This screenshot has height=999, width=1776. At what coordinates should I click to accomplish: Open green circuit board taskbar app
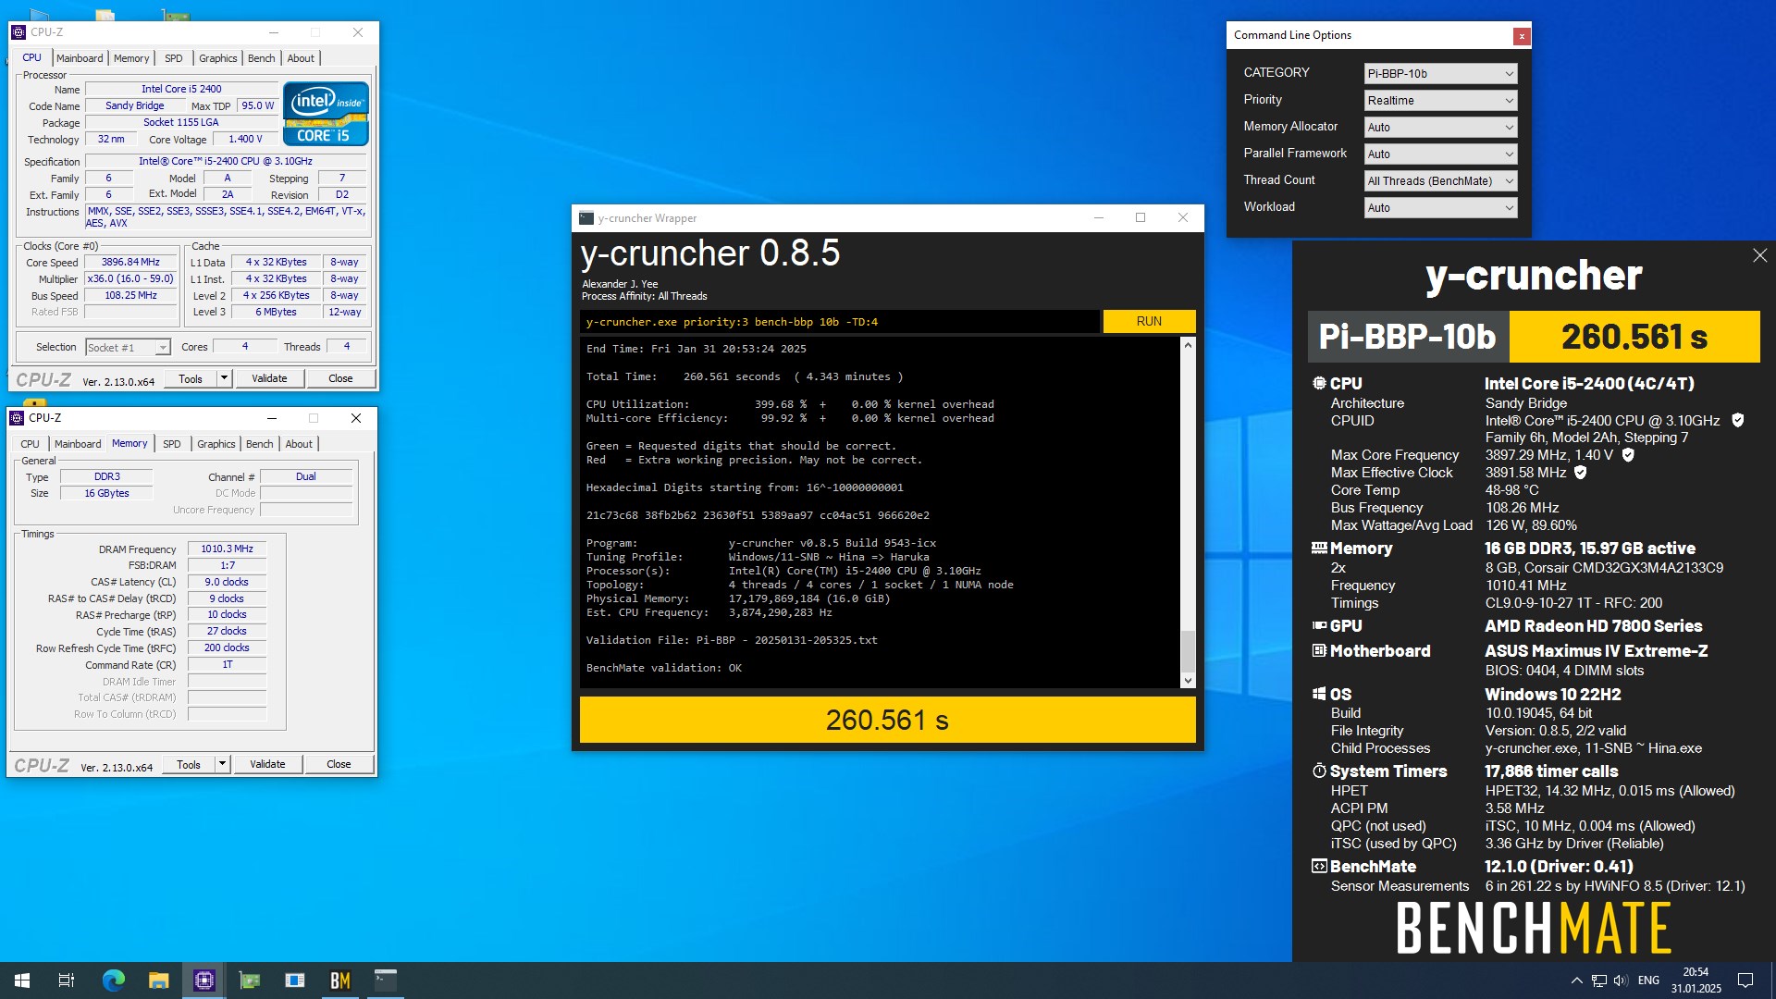pos(250,980)
